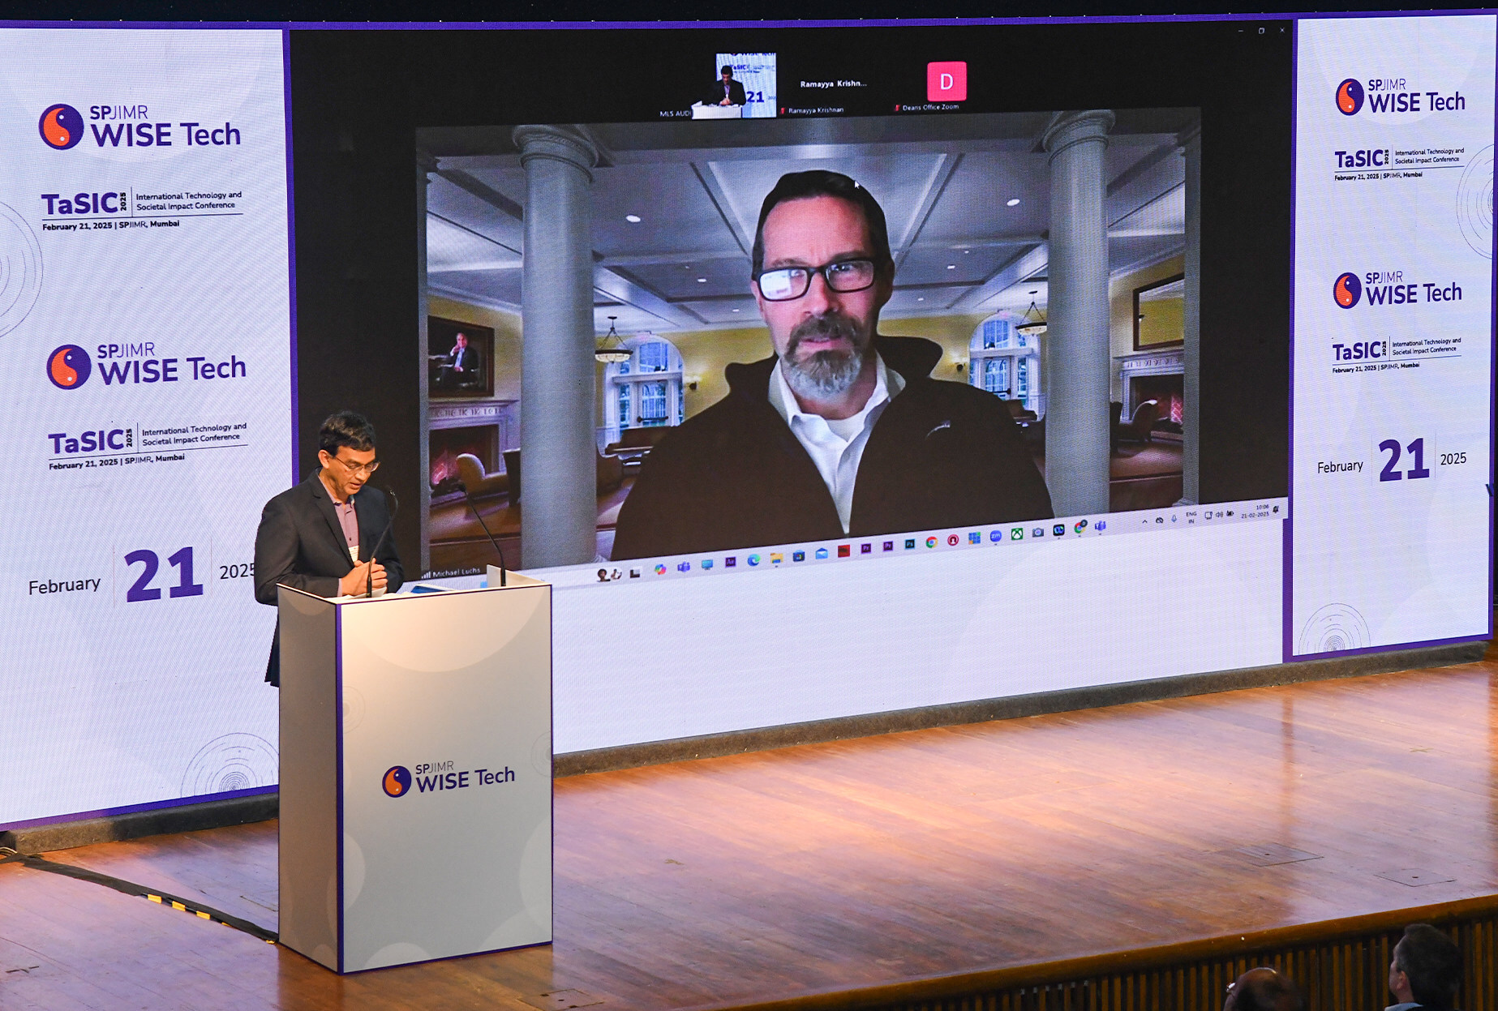Open the volume speaker icon in the tray
This screenshot has width=1498, height=1011.
coord(1219,514)
